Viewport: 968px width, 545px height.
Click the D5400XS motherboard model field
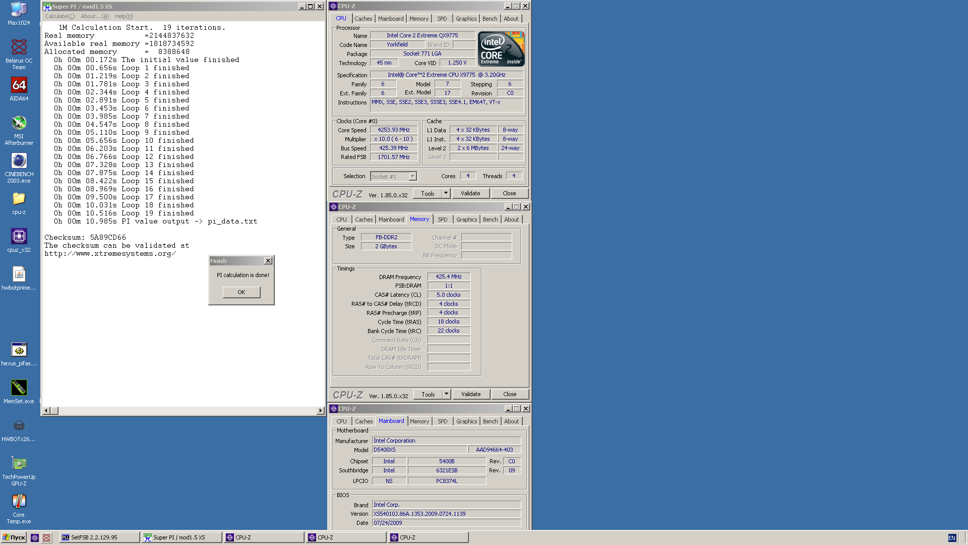click(419, 450)
